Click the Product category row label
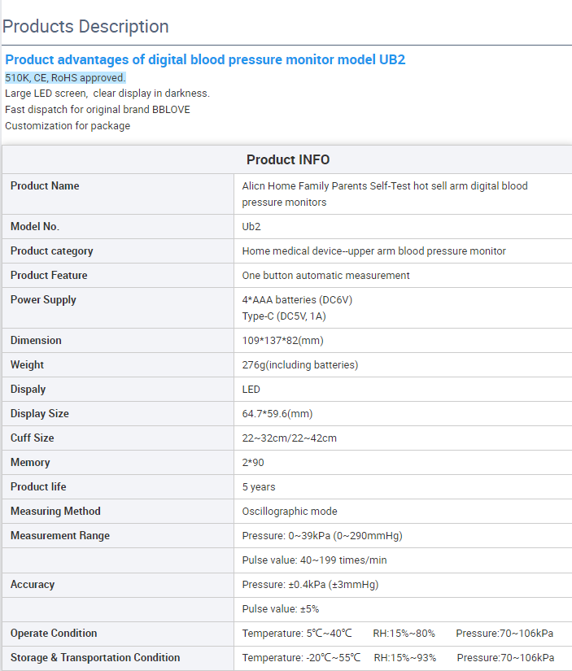572x671 pixels. pyautogui.click(x=52, y=251)
